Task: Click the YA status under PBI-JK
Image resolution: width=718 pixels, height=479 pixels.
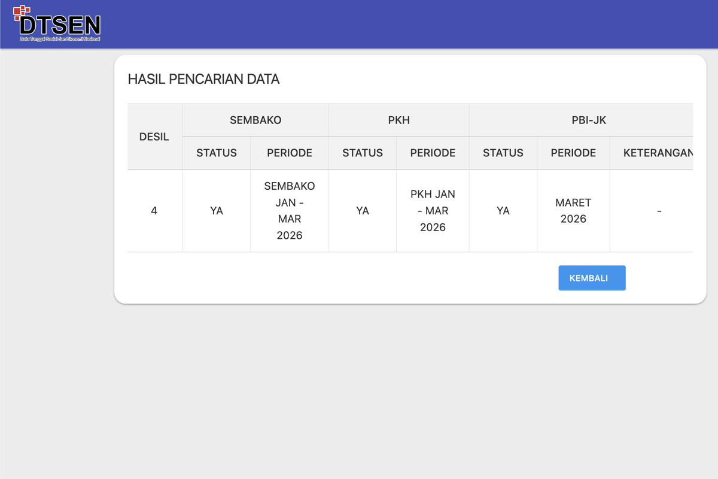Action: (x=503, y=211)
